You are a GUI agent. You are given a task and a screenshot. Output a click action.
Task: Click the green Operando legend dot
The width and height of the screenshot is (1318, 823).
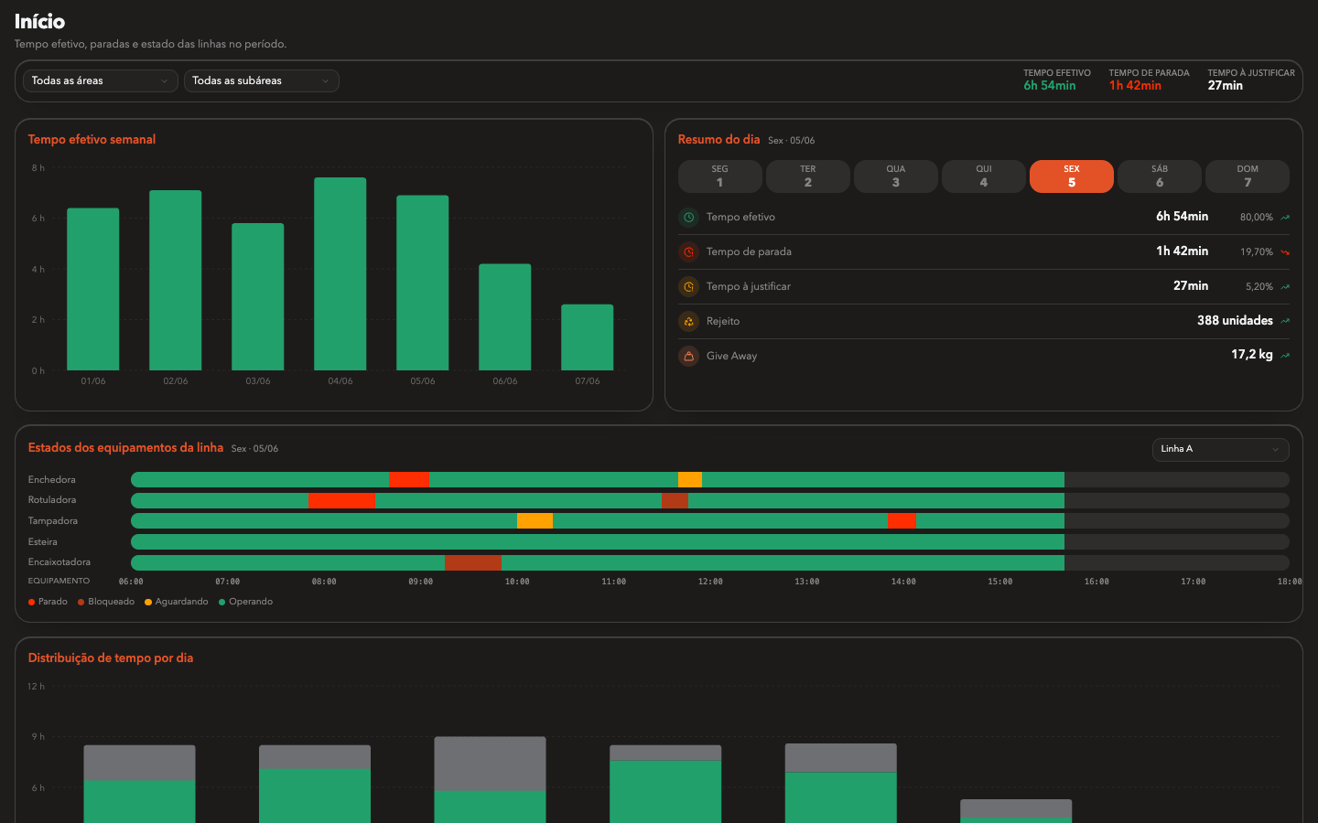pyautogui.click(x=222, y=602)
